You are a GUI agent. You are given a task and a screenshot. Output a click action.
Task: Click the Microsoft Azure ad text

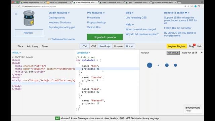pyautogui.click(x=110, y=118)
